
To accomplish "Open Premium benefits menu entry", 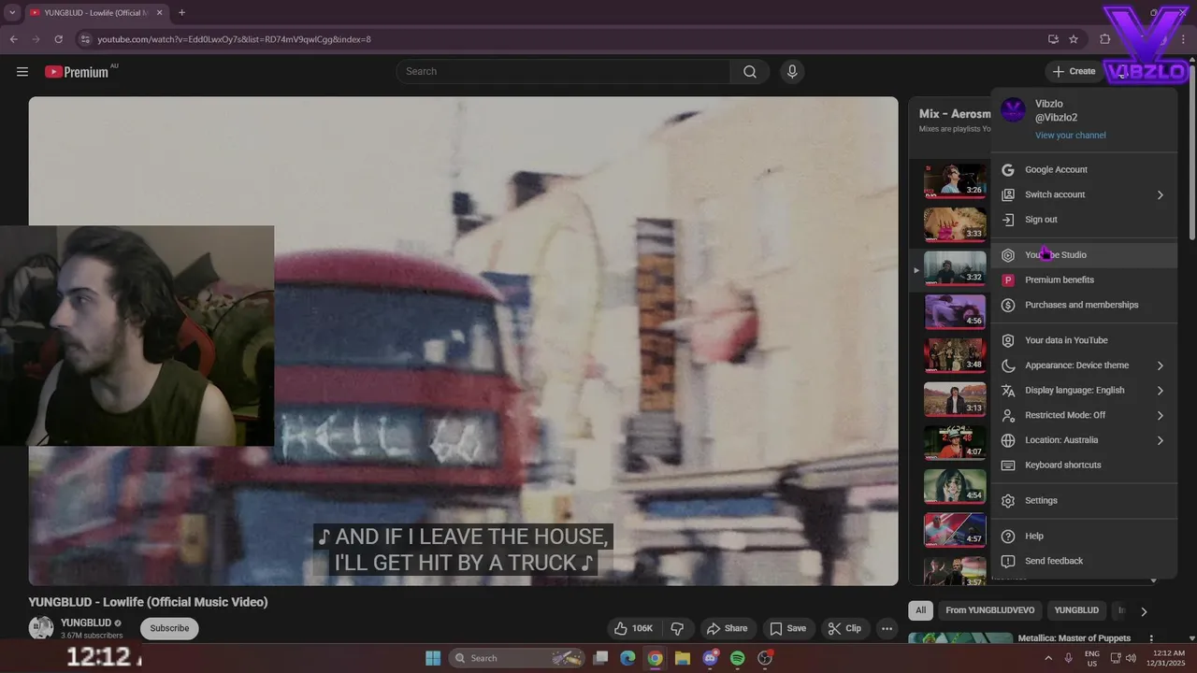I will pos(1084,279).
